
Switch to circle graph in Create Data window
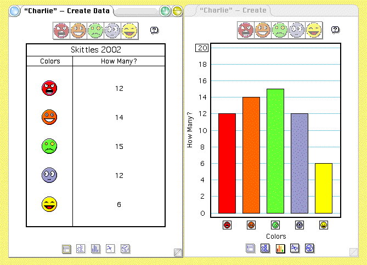pyautogui.click(x=125, y=249)
